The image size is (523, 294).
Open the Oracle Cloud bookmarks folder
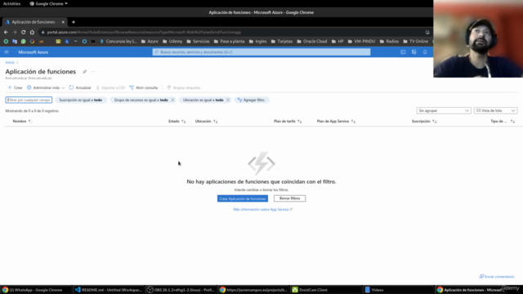click(x=312, y=42)
